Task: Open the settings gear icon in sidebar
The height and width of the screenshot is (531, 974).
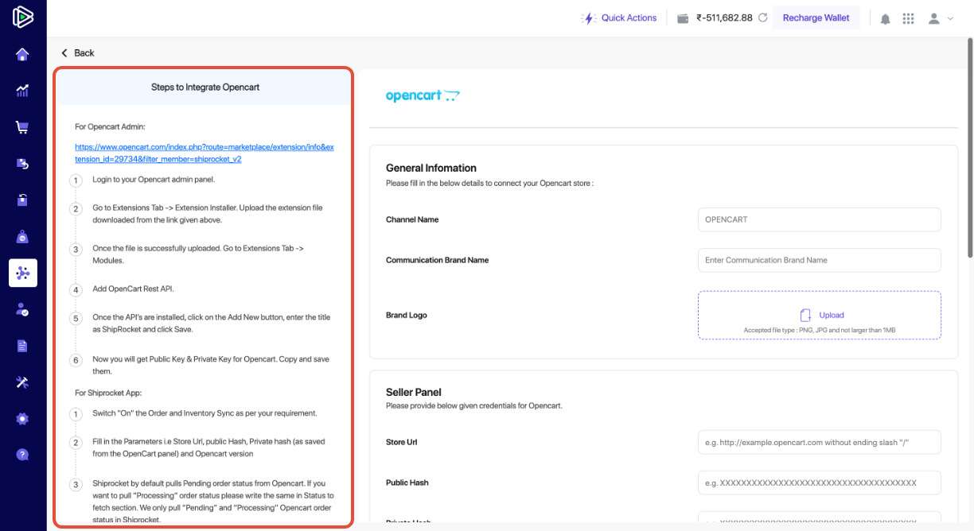Action: 22,418
